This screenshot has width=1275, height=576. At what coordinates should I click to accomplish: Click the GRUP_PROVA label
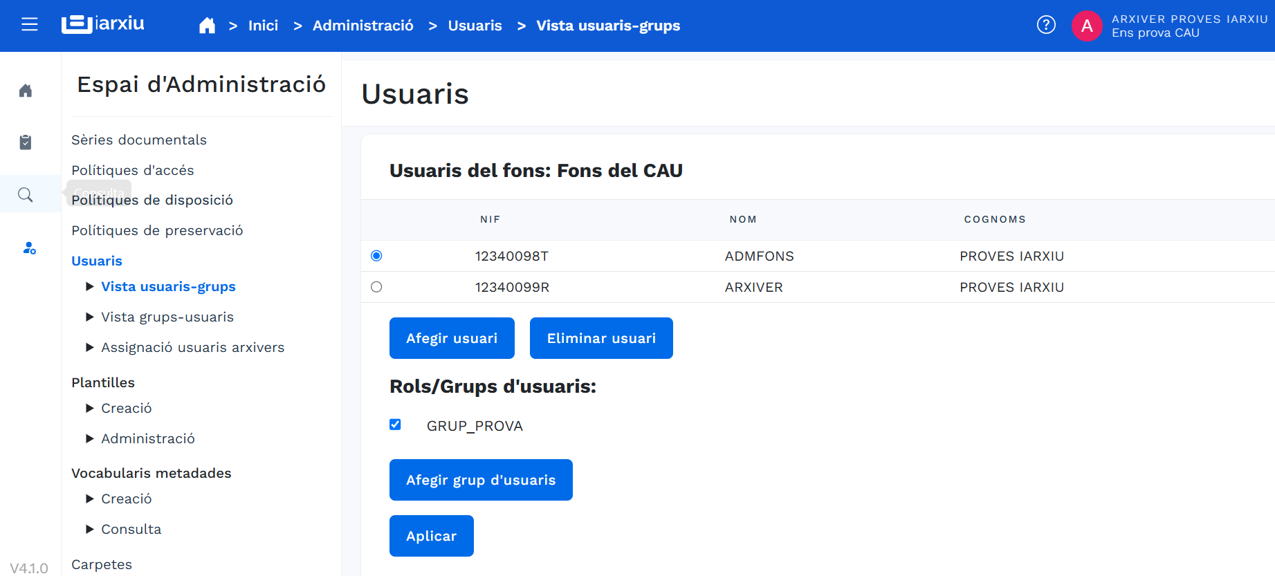(x=475, y=426)
